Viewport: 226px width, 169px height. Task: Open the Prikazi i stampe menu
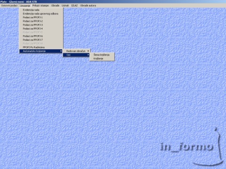point(40,6)
